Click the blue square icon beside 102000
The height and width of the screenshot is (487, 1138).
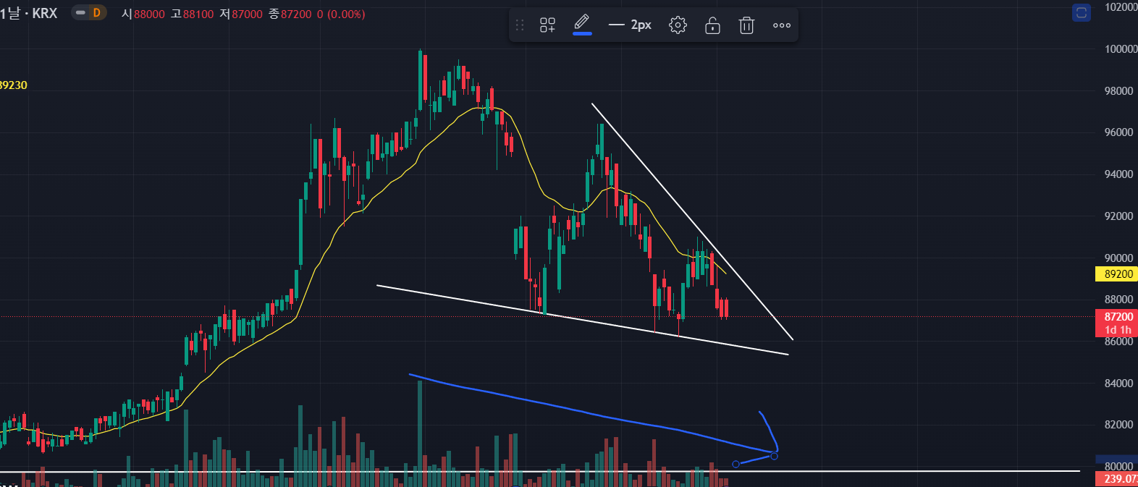1082,12
